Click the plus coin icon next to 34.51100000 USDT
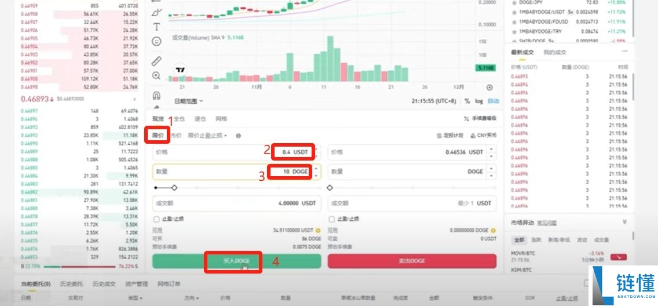The height and width of the screenshot is (306, 658). pyautogui.click(x=318, y=231)
